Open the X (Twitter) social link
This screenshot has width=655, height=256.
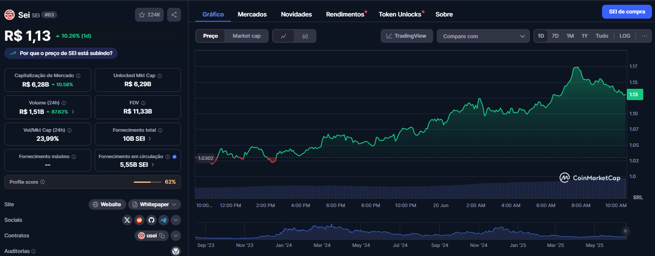127,220
